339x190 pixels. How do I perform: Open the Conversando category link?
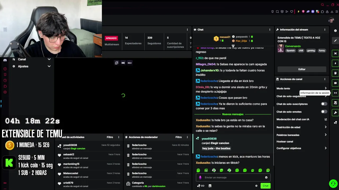point(293,46)
